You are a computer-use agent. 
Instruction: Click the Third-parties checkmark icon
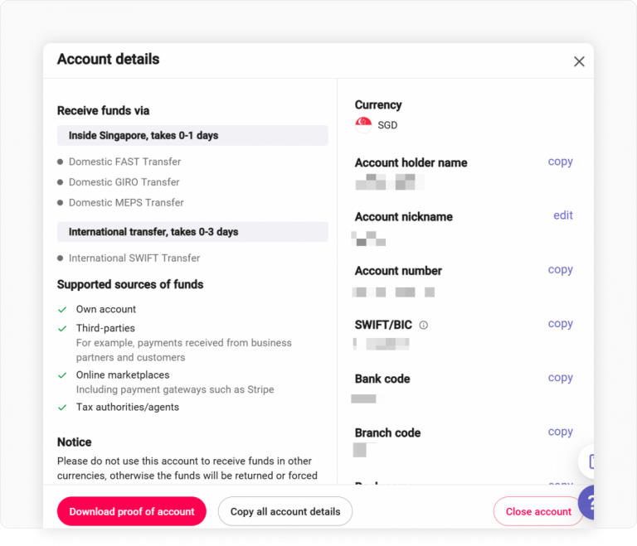pyautogui.click(x=62, y=328)
